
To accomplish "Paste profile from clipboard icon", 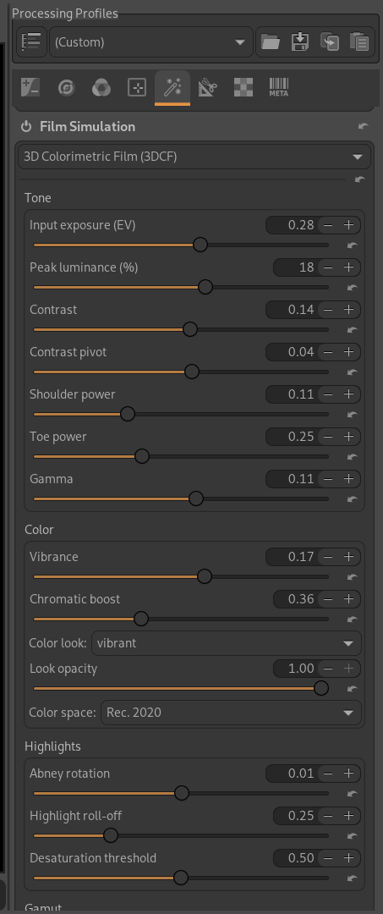I will [x=359, y=42].
